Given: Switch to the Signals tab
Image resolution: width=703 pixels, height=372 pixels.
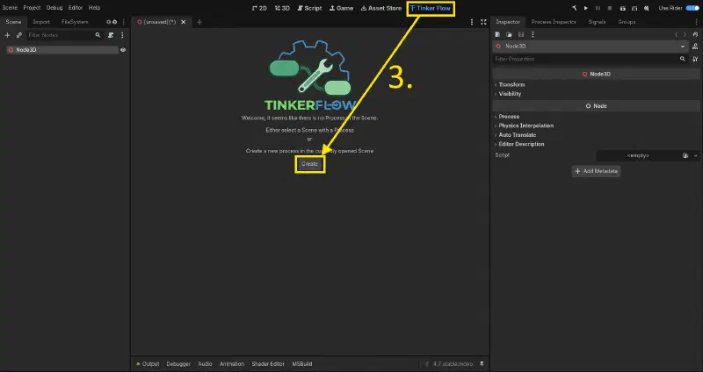Looking at the screenshot, I should coord(597,22).
